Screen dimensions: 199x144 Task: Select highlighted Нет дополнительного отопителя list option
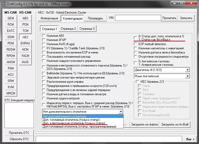tap(83, 116)
